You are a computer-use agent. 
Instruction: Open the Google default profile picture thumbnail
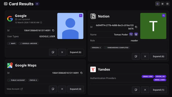point(70,26)
